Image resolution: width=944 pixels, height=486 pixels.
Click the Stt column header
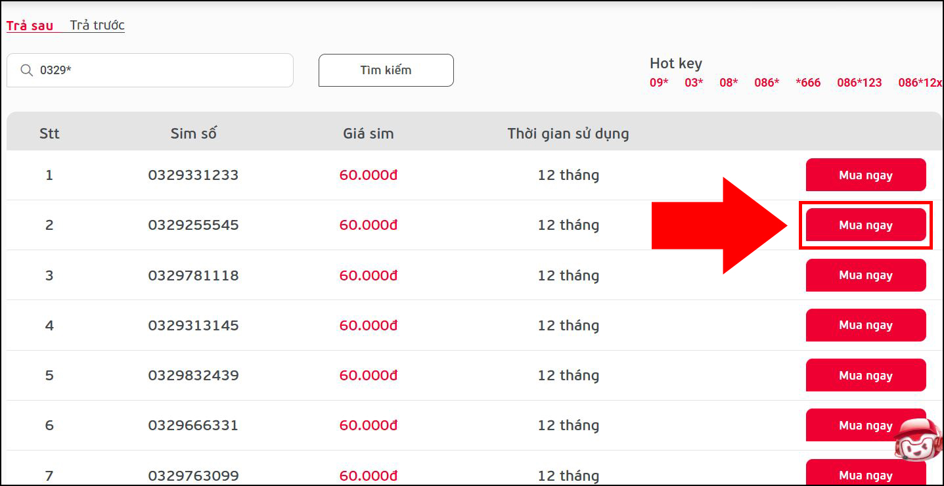49,133
